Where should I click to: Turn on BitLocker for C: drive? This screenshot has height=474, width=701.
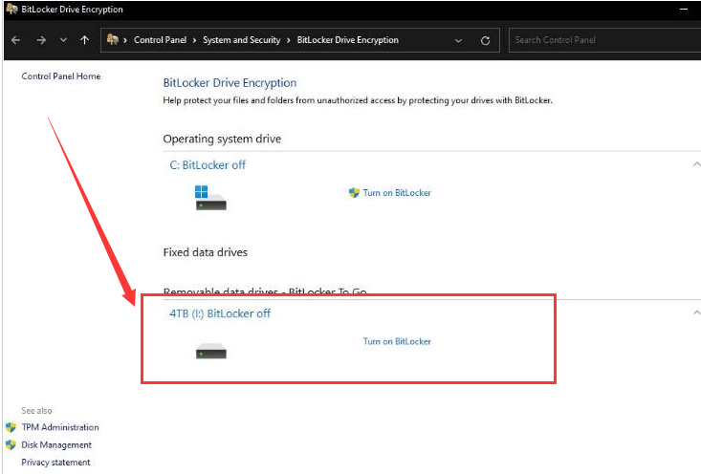pos(397,192)
